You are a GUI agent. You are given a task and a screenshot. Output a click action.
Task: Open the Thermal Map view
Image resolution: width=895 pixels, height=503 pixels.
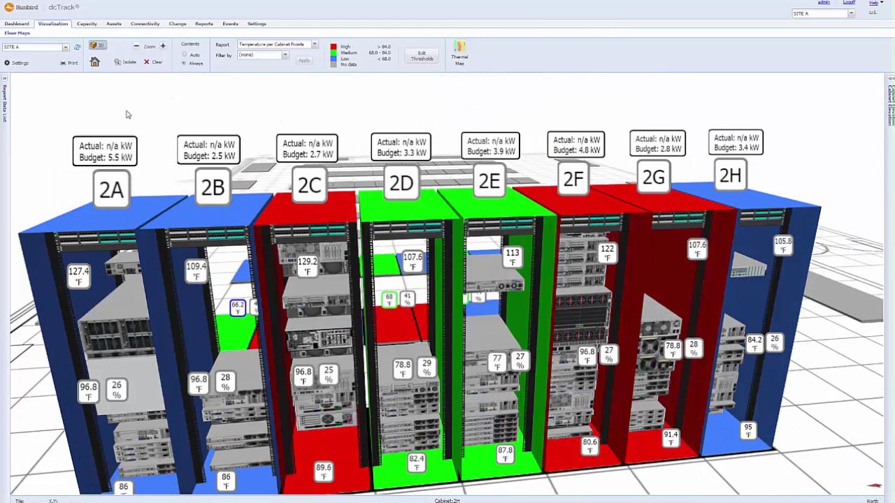459,54
